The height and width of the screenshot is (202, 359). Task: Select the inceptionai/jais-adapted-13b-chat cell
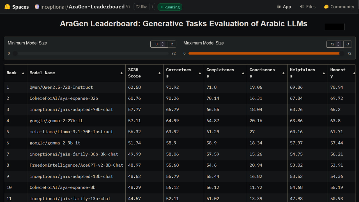pyautogui.click(x=76, y=176)
